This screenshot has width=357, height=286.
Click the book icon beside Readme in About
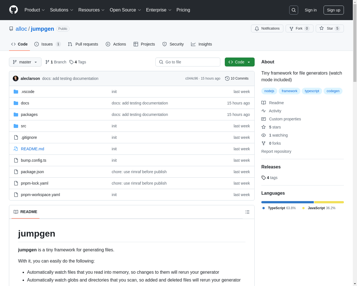coord(264,103)
